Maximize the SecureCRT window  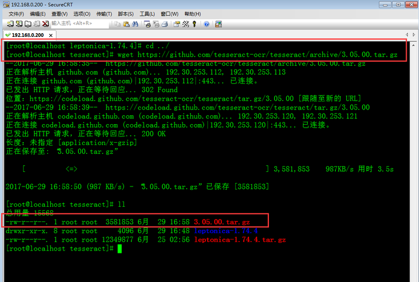pyautogui.click(x=398, y=5)
